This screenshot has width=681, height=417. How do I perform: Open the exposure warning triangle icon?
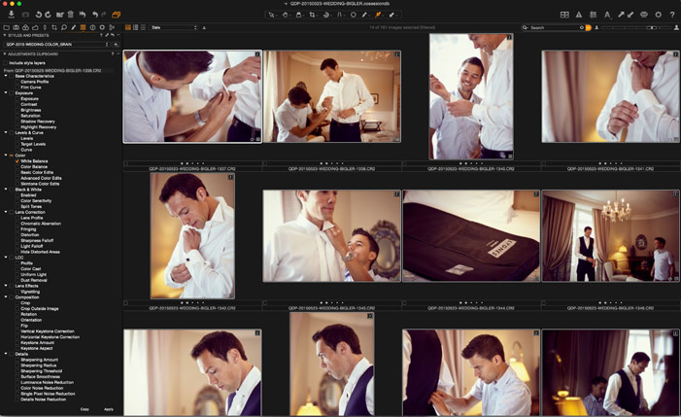(579, 15)
